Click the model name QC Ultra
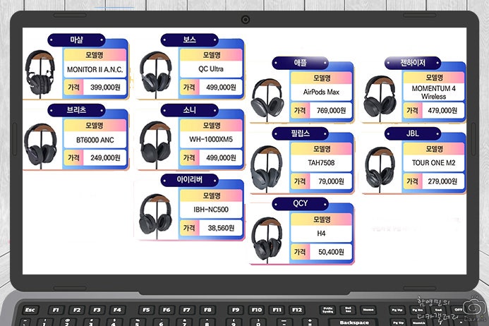 pos(211,69)
